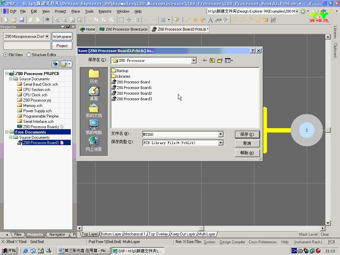This screenshot has height=255, width=340.
Task: Switch to the Navigator panel tab
Action: click(x=57, y=234)
